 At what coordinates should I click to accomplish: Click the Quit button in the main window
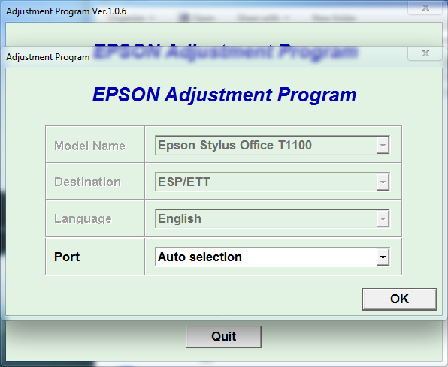pyautogui.click(x=224, y=337)
